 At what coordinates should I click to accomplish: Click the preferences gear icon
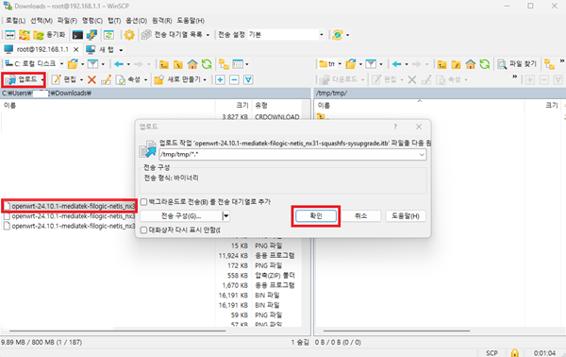[129, 35]
